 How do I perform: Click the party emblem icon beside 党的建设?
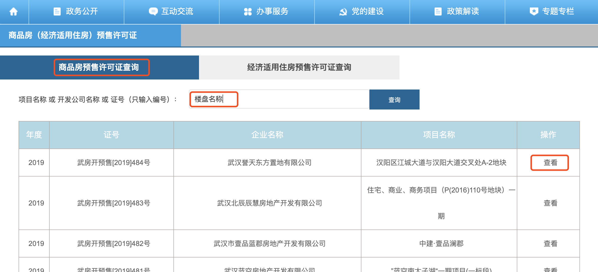coord(343,11)
